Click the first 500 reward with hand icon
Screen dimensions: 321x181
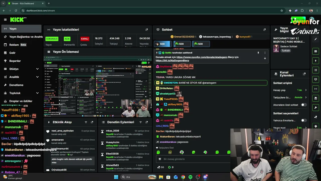(163, 44)
